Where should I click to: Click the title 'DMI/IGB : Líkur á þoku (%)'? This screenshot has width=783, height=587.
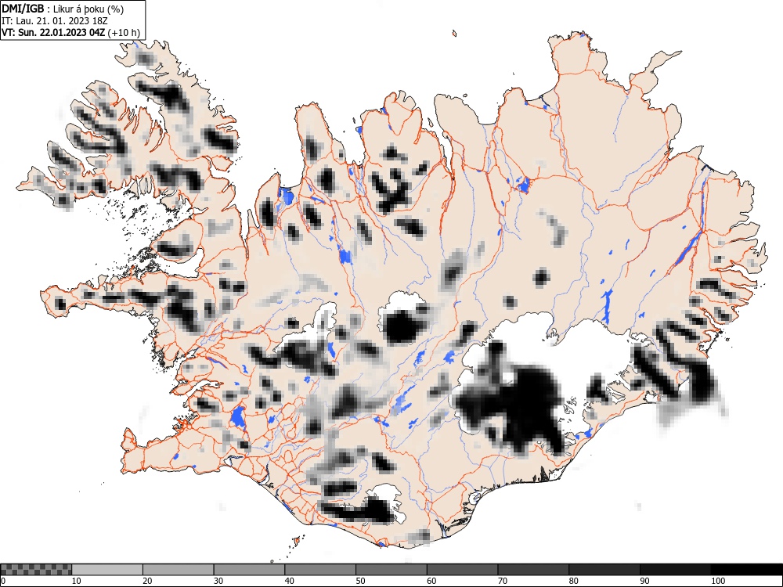pyautogui.click(x=63, y=9)
